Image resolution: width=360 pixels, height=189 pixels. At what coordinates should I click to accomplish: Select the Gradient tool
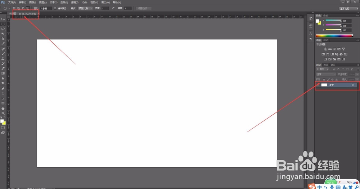3,74
